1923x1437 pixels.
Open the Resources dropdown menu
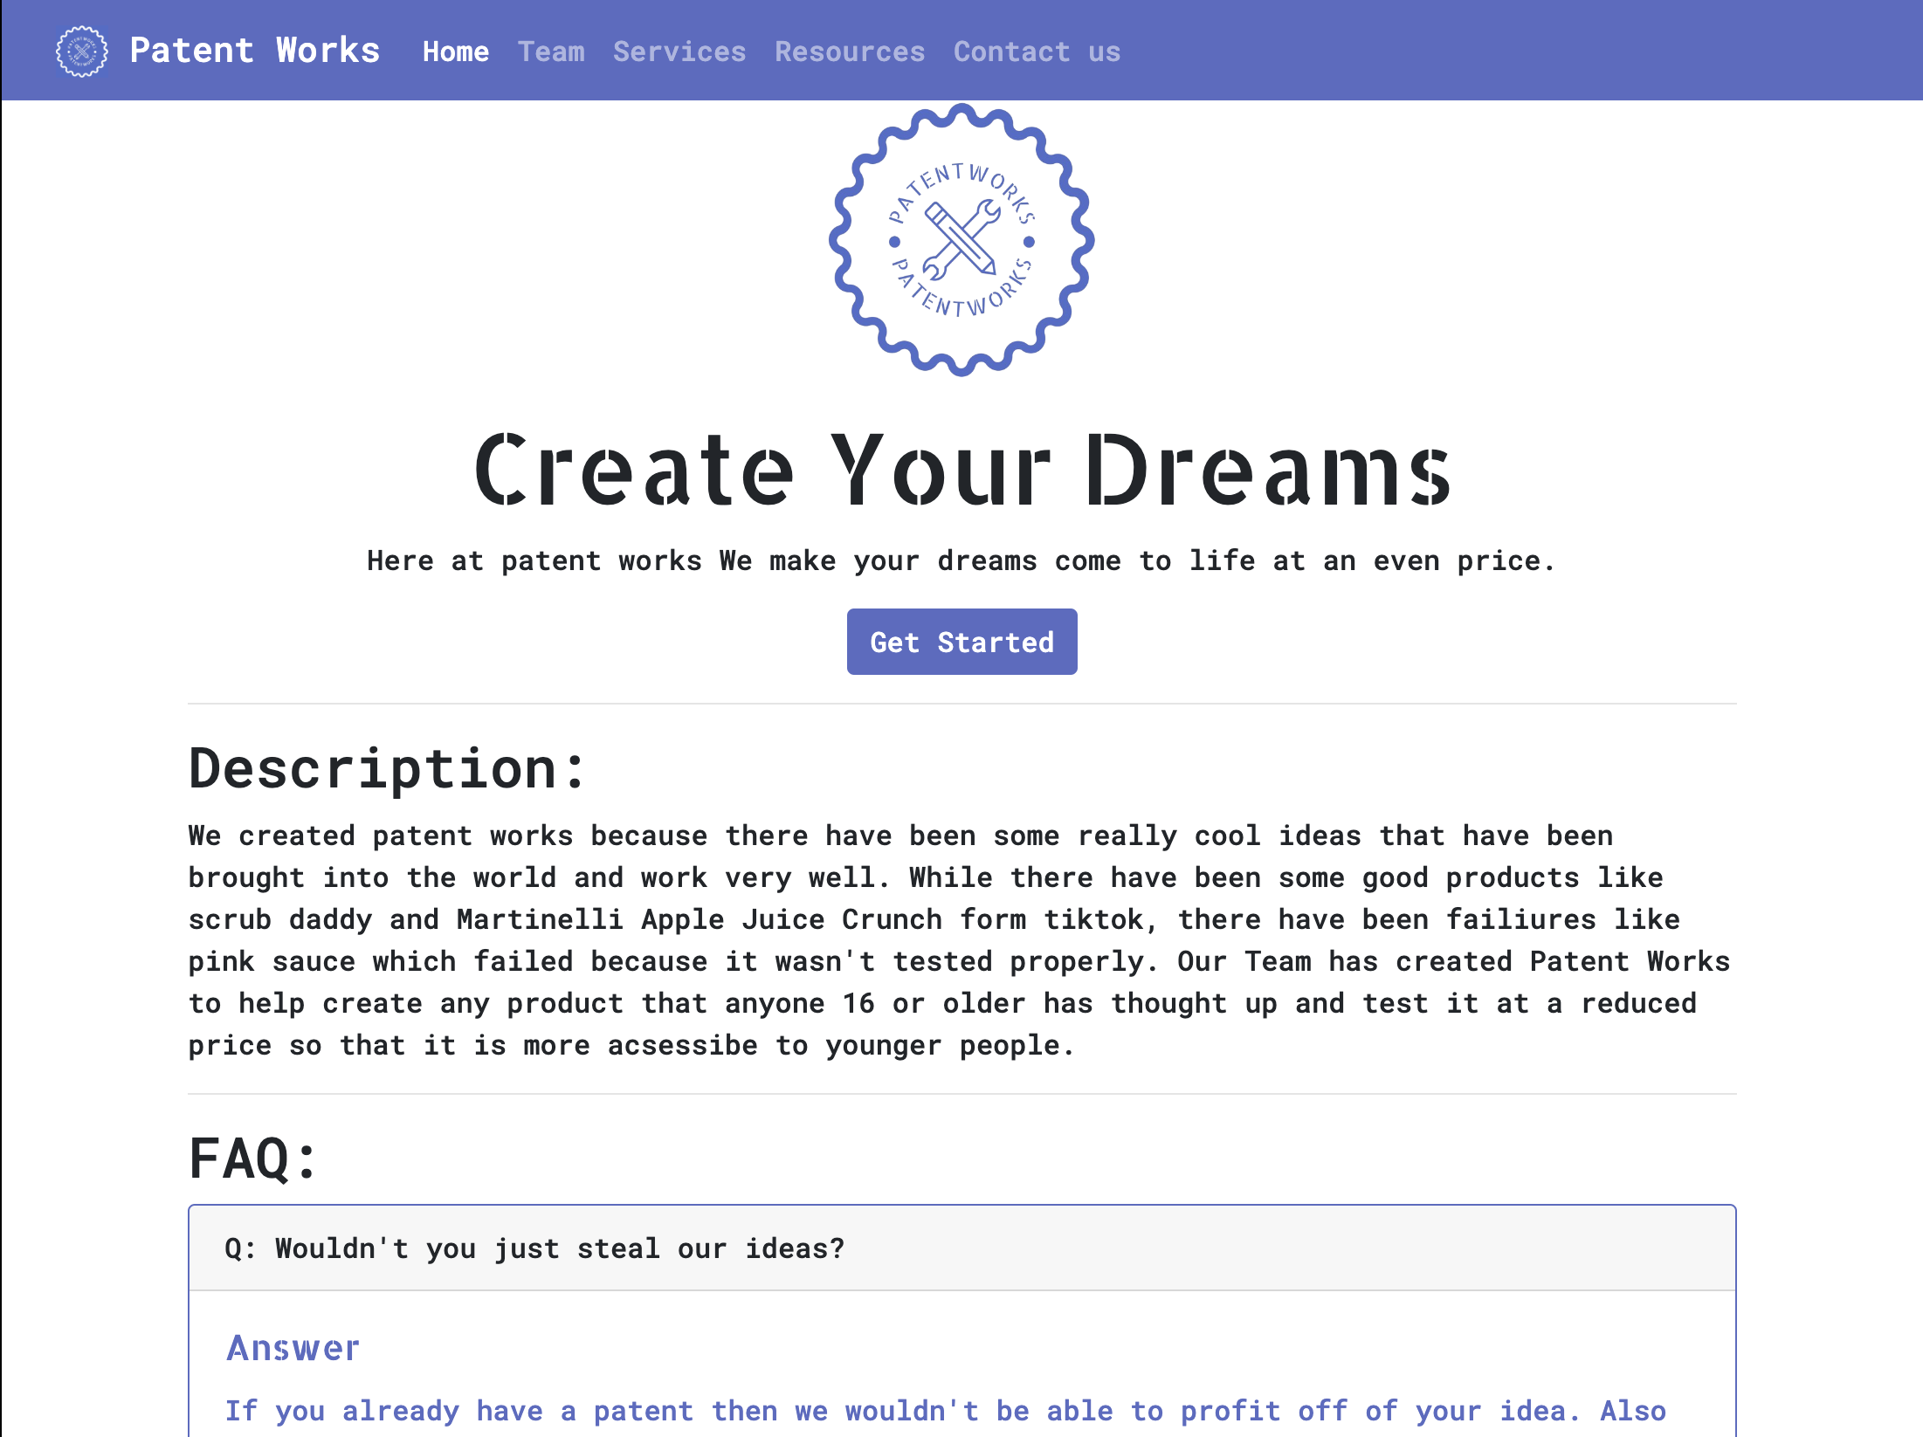pyautogui.click(x=850, y=52)
